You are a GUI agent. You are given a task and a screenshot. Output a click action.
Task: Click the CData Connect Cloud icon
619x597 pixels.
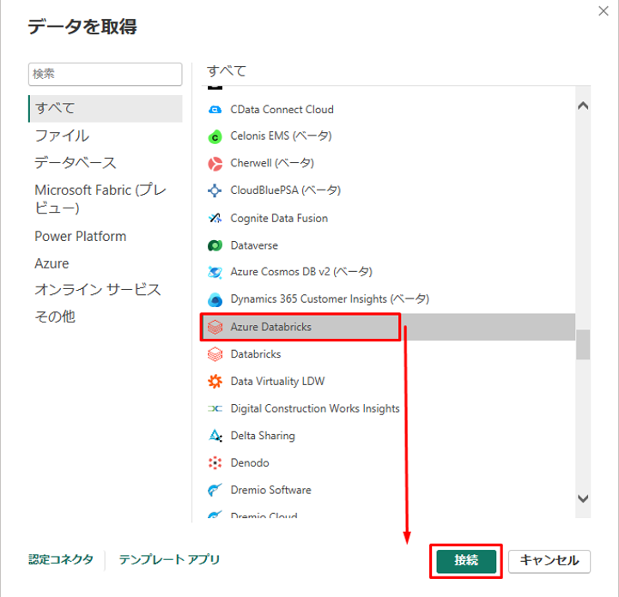click(x=215, y=110)
